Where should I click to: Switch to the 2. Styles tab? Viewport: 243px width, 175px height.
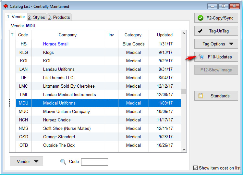[37, 17]
